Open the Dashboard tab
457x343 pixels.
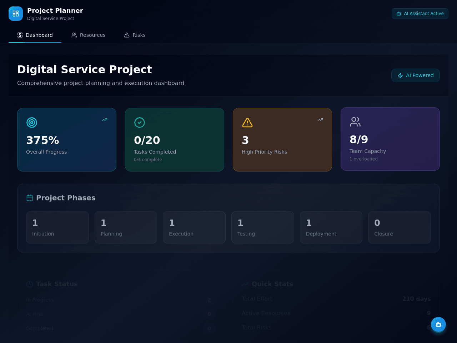click(x=35, y=35)
